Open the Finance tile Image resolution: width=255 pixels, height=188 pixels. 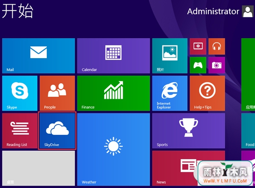[113, 93]
